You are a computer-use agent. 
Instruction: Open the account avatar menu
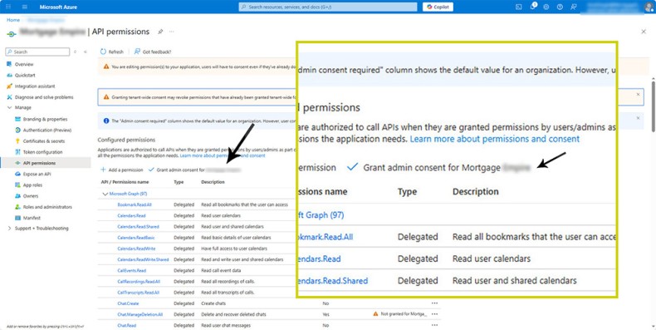(648, 7)
